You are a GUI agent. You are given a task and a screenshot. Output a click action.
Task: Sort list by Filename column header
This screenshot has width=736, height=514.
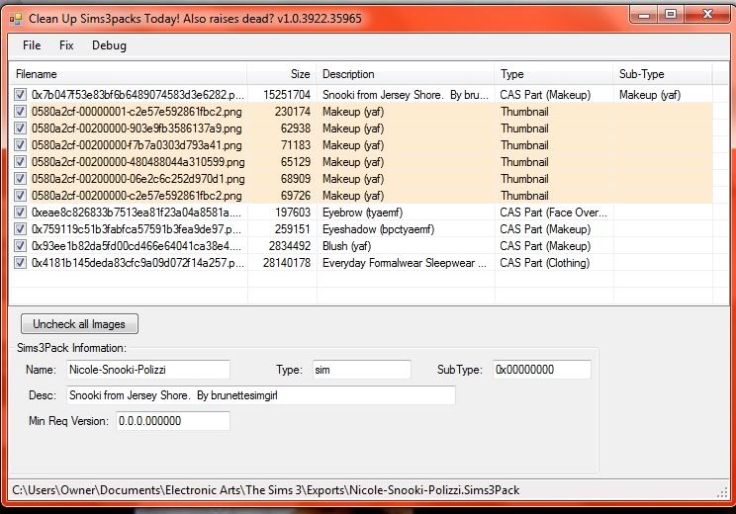(129, 74)
